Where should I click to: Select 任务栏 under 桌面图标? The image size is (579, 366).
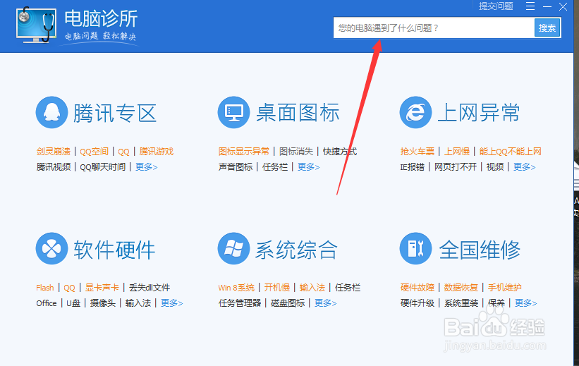[275, 167]
